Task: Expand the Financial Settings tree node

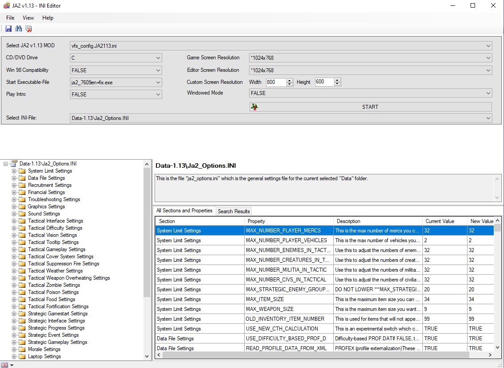Action: click(x=14, y=192)
